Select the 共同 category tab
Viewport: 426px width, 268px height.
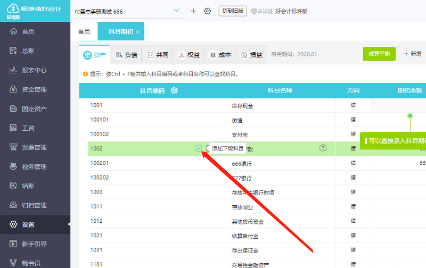coord(158,55)
